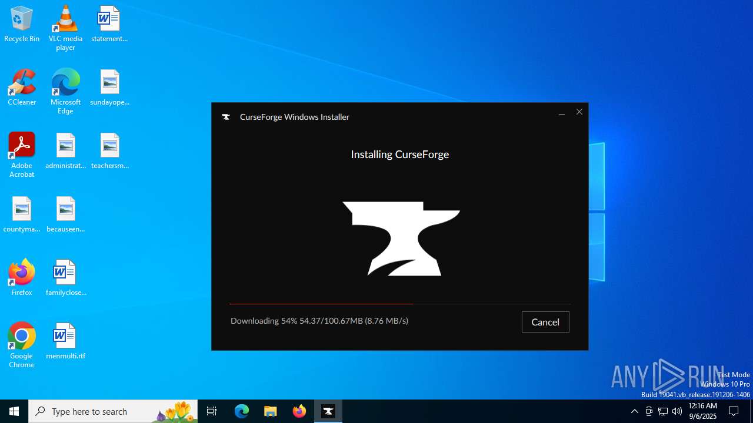This screenshot has width=753, height=423.
Task: Click the taskbar search box
Action: (x=113, y=411)
